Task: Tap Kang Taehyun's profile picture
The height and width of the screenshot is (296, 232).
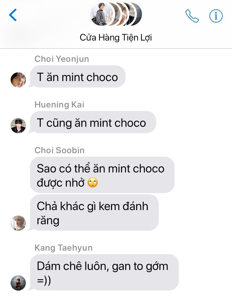Action: [18, 283]
